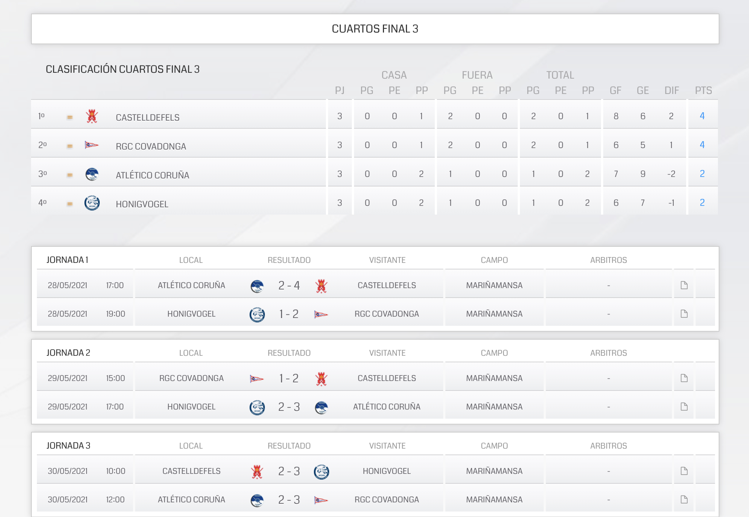Image resolution: width=749 pixels, height=517 pixels.
Task: Click the HONIGVOGEL team name in standings
Action: pyautogui.click(x=142, y=204)
